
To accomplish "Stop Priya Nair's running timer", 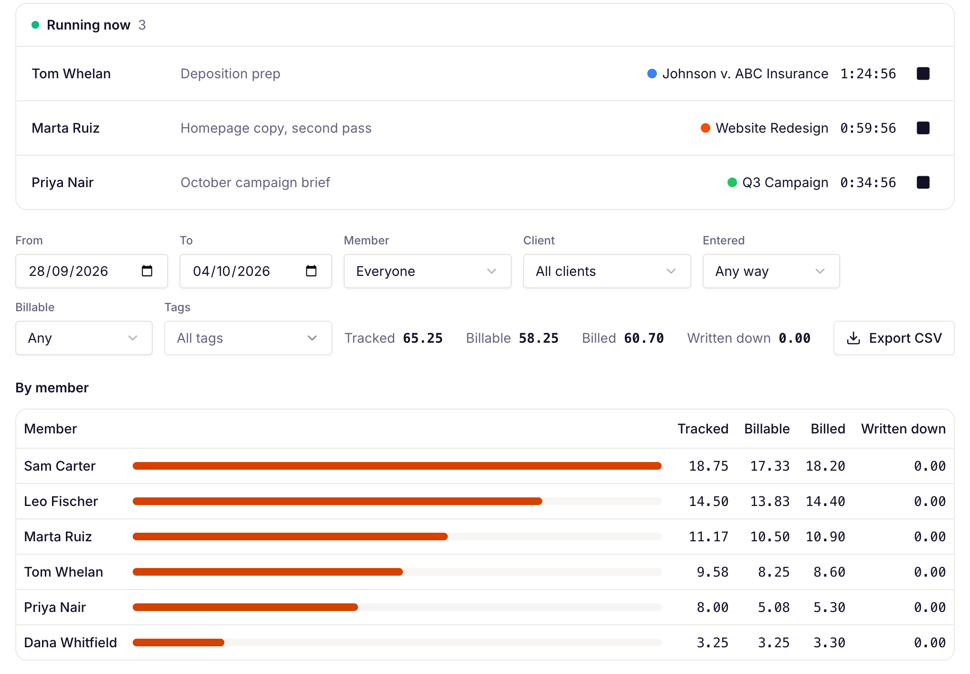I will click(x=923, y=182).
